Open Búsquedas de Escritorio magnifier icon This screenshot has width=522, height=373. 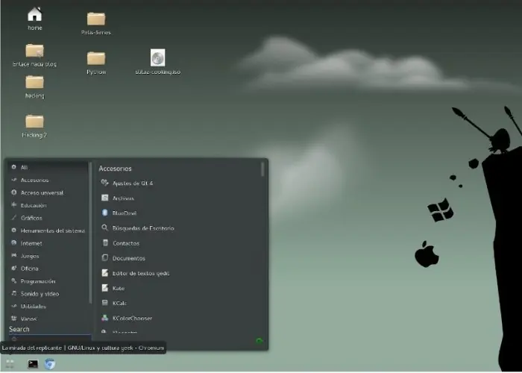105,228
